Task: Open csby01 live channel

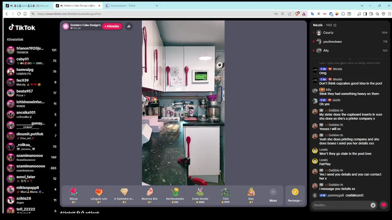Action: [32, 61]
